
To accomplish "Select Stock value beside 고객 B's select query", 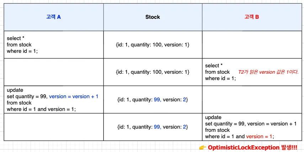I will (x=153, y=72).
